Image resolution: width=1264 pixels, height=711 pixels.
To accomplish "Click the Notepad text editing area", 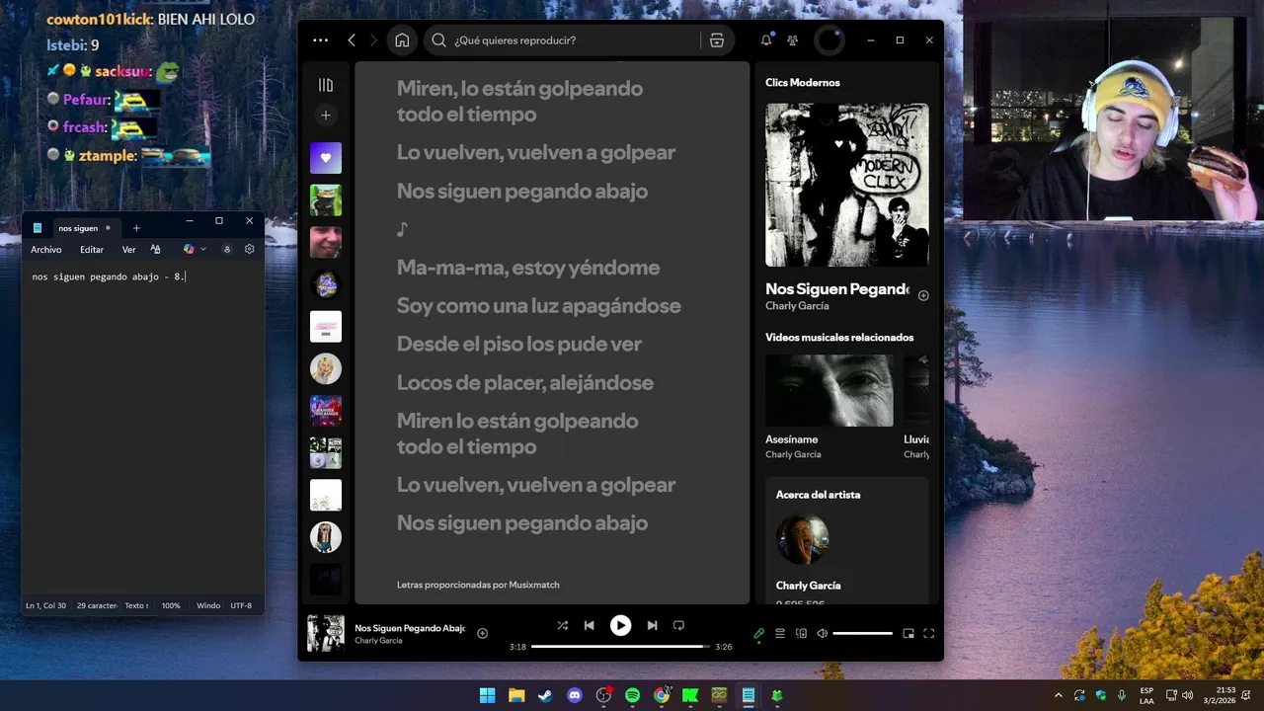I will tap(142, 430).
